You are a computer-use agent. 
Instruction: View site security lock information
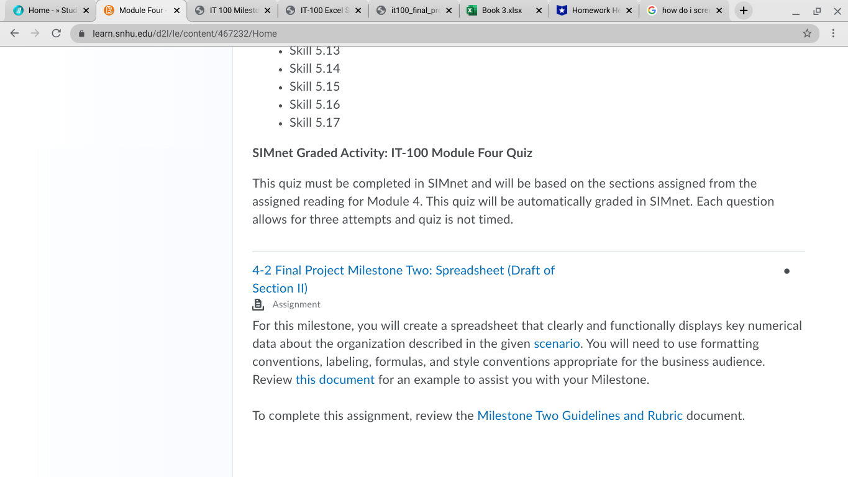pyautogui.click(x=81, y=34)
